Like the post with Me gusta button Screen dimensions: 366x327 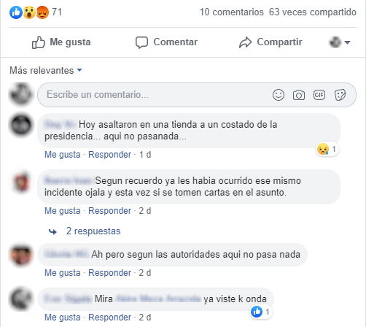pyautogui.click(x=61, y=42)
